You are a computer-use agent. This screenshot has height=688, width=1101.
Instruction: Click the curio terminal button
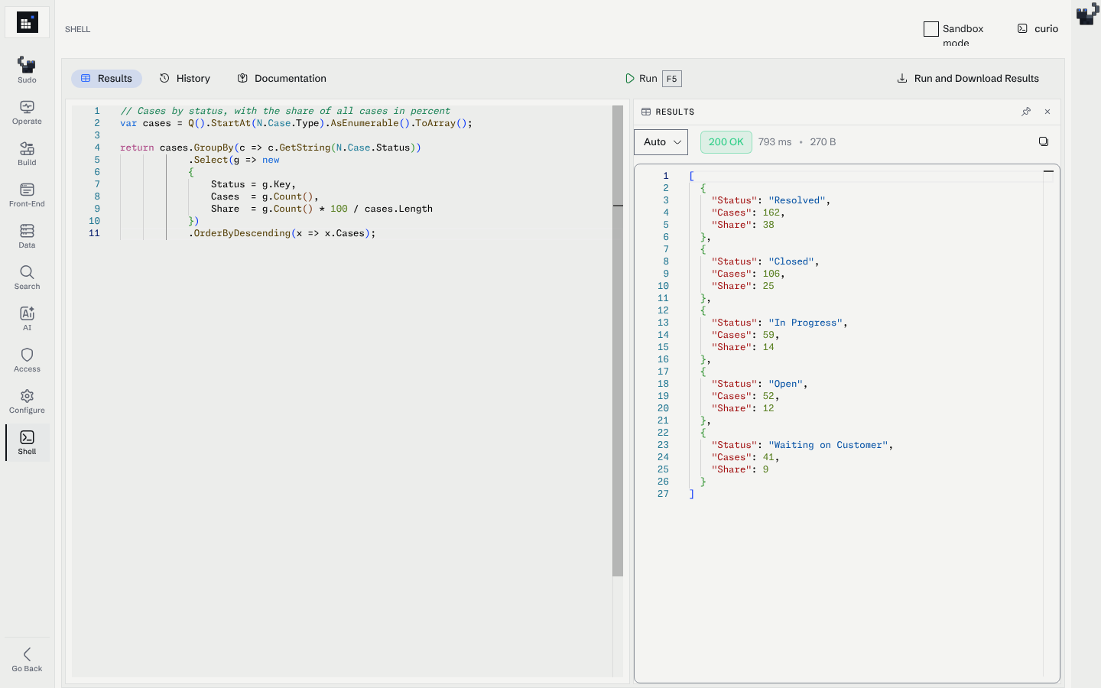pos(1038,29)
